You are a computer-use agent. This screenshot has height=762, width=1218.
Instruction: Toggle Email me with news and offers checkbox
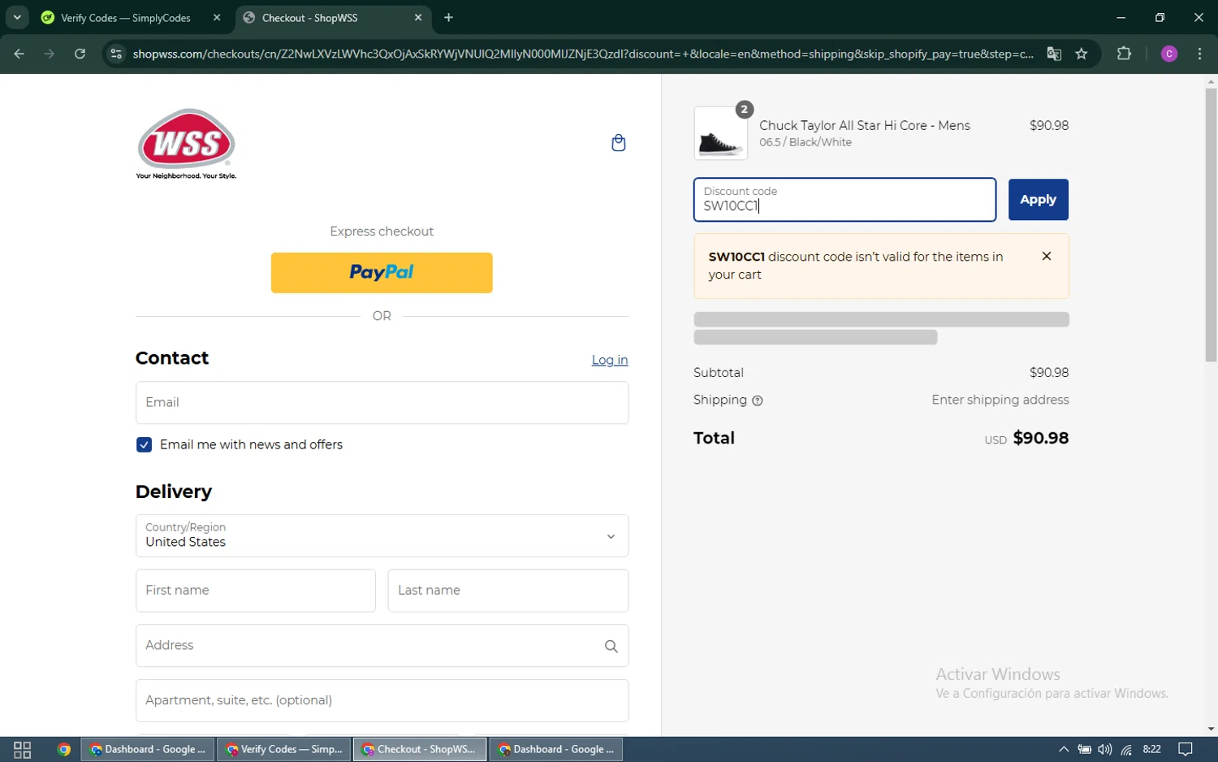(x=144, y=445)
